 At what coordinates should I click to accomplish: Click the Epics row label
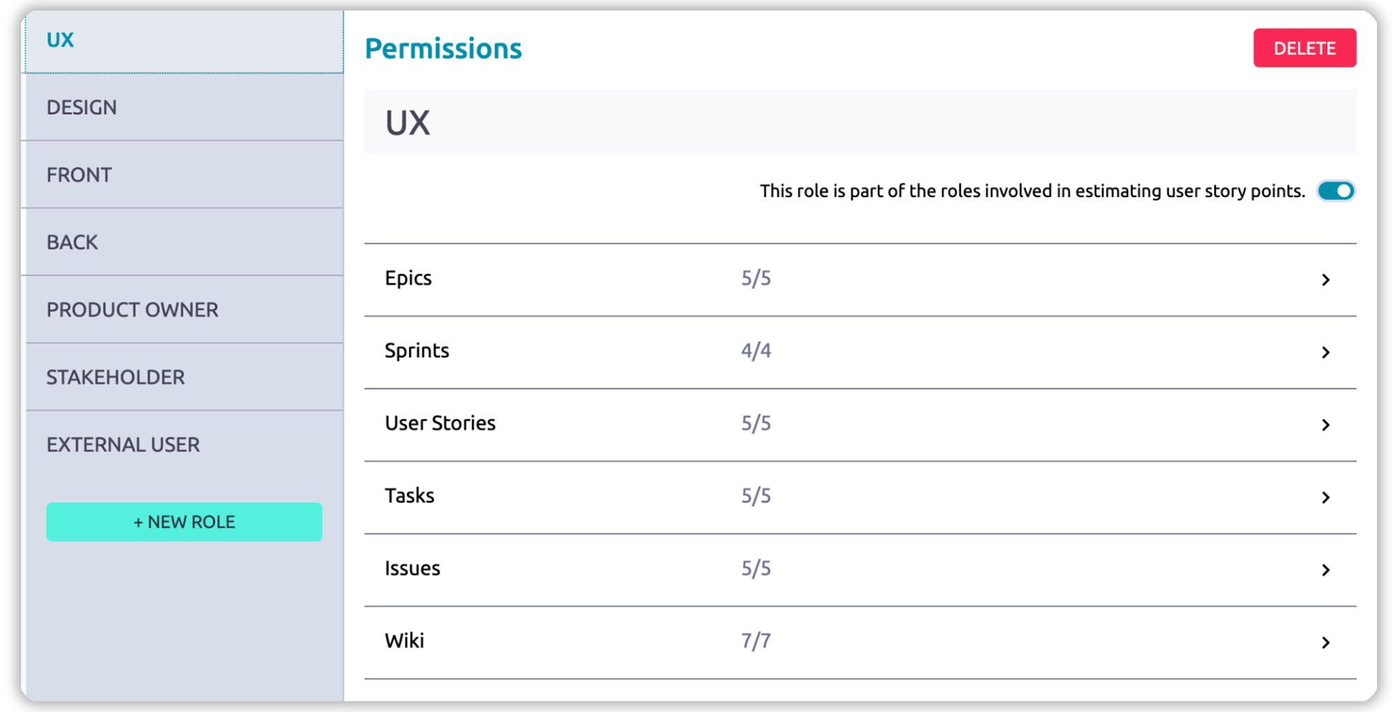(408, 278)
